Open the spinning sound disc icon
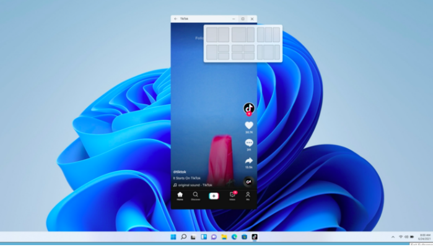 click(x=248, y=181)
